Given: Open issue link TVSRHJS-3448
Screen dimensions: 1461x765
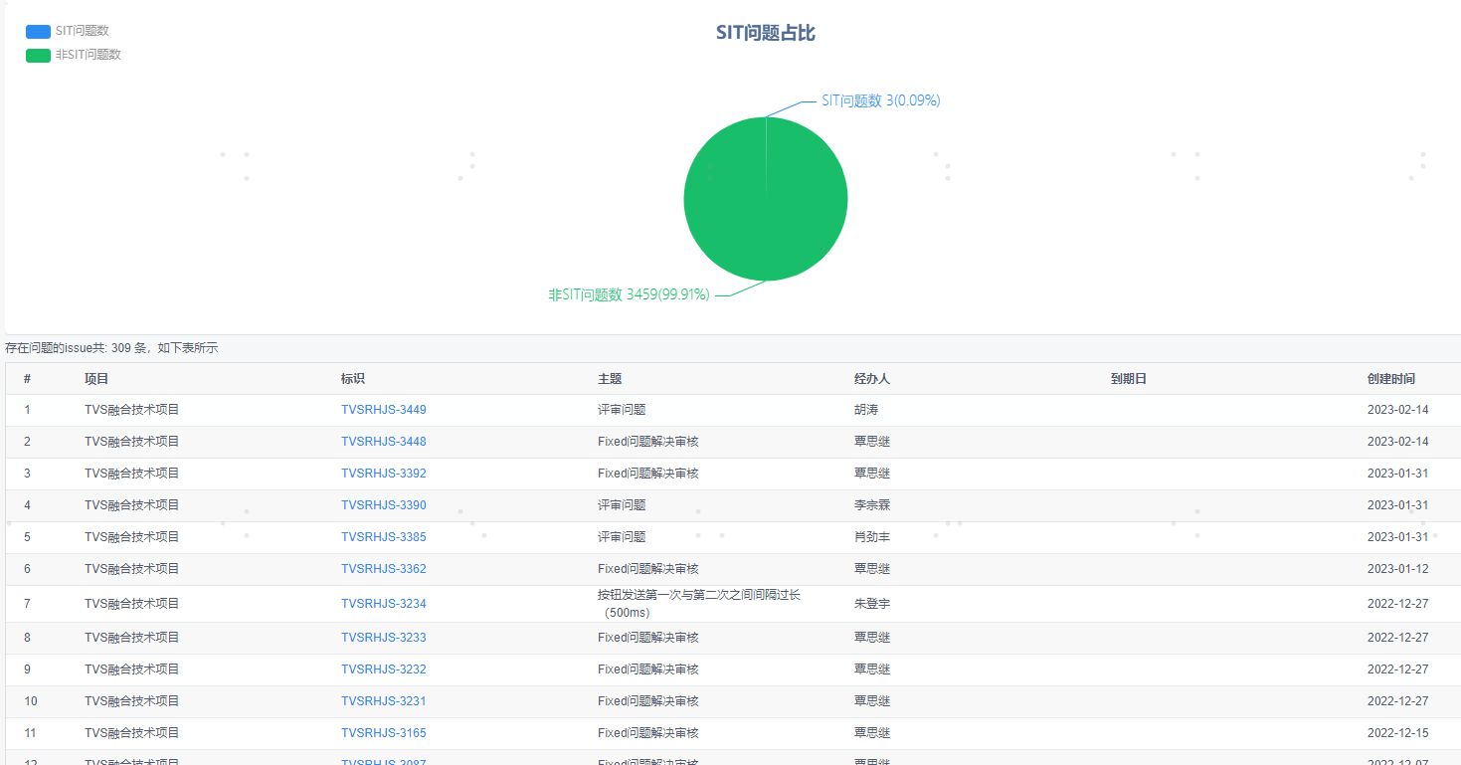Looking at the screenshot, I should pos(383,442).
